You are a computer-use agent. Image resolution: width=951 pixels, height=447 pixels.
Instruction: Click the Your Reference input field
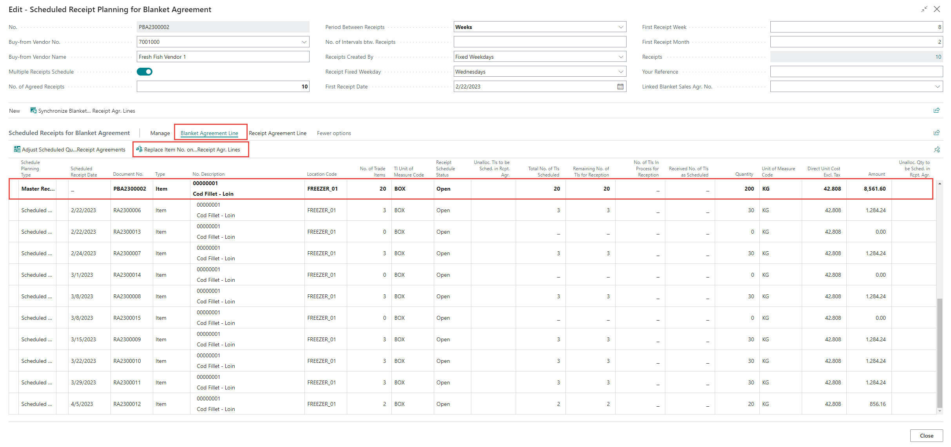click(x=856, y=72)
